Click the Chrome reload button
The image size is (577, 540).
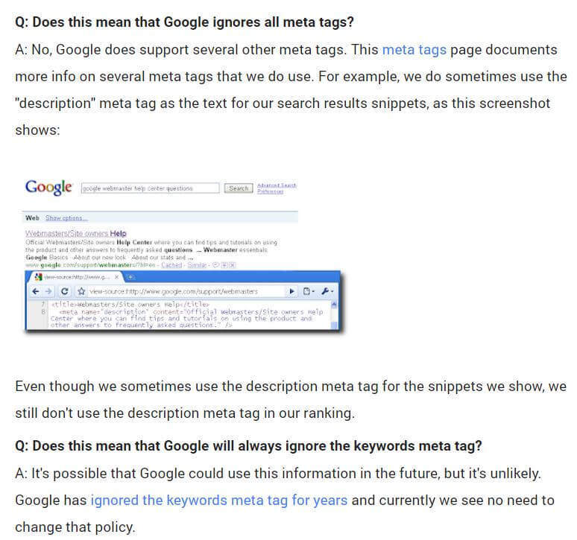pyautogui.click(x=65, y=291)
